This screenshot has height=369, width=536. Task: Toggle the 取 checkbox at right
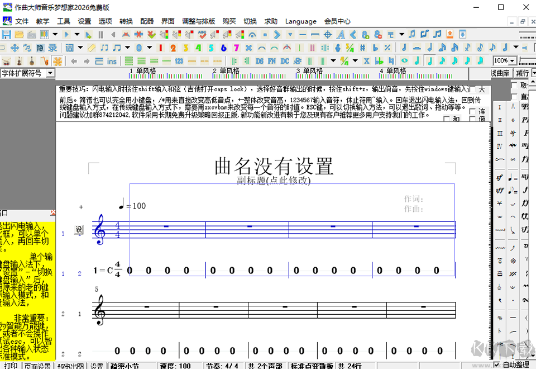pyautogui.click(x=514, y=85)
